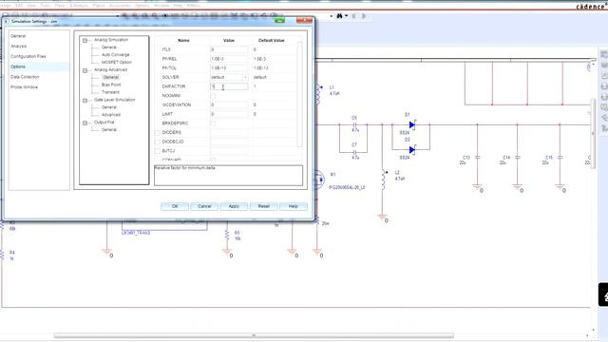Click the dialog Help button
Screen dimensions: 608x342
point(294,206)
